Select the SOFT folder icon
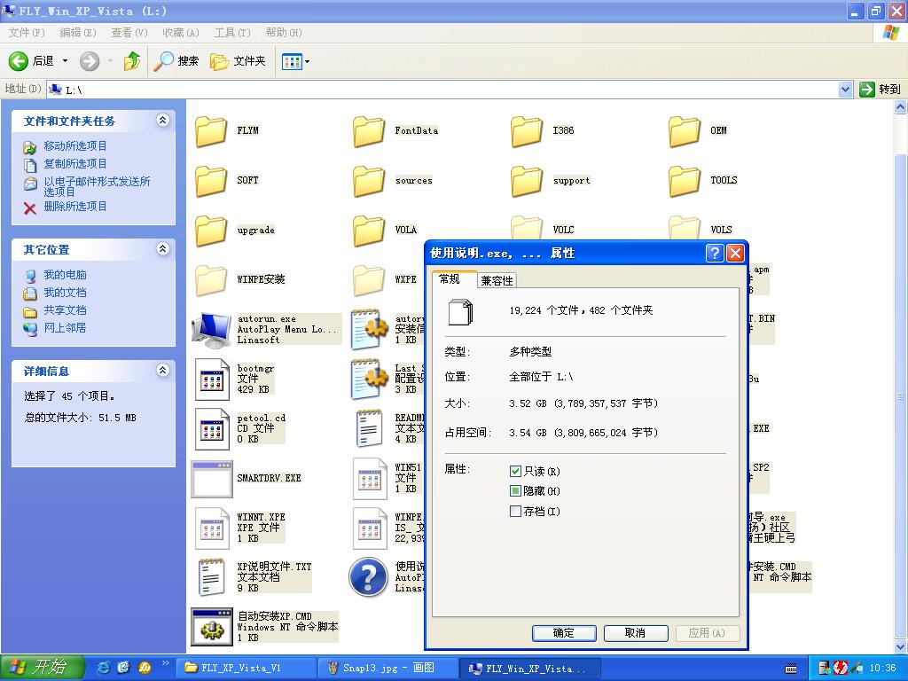This screenshot has height=681, width=908. (211, 181)
